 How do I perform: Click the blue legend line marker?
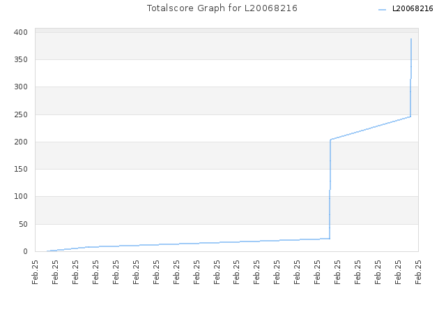pos(383,10)
